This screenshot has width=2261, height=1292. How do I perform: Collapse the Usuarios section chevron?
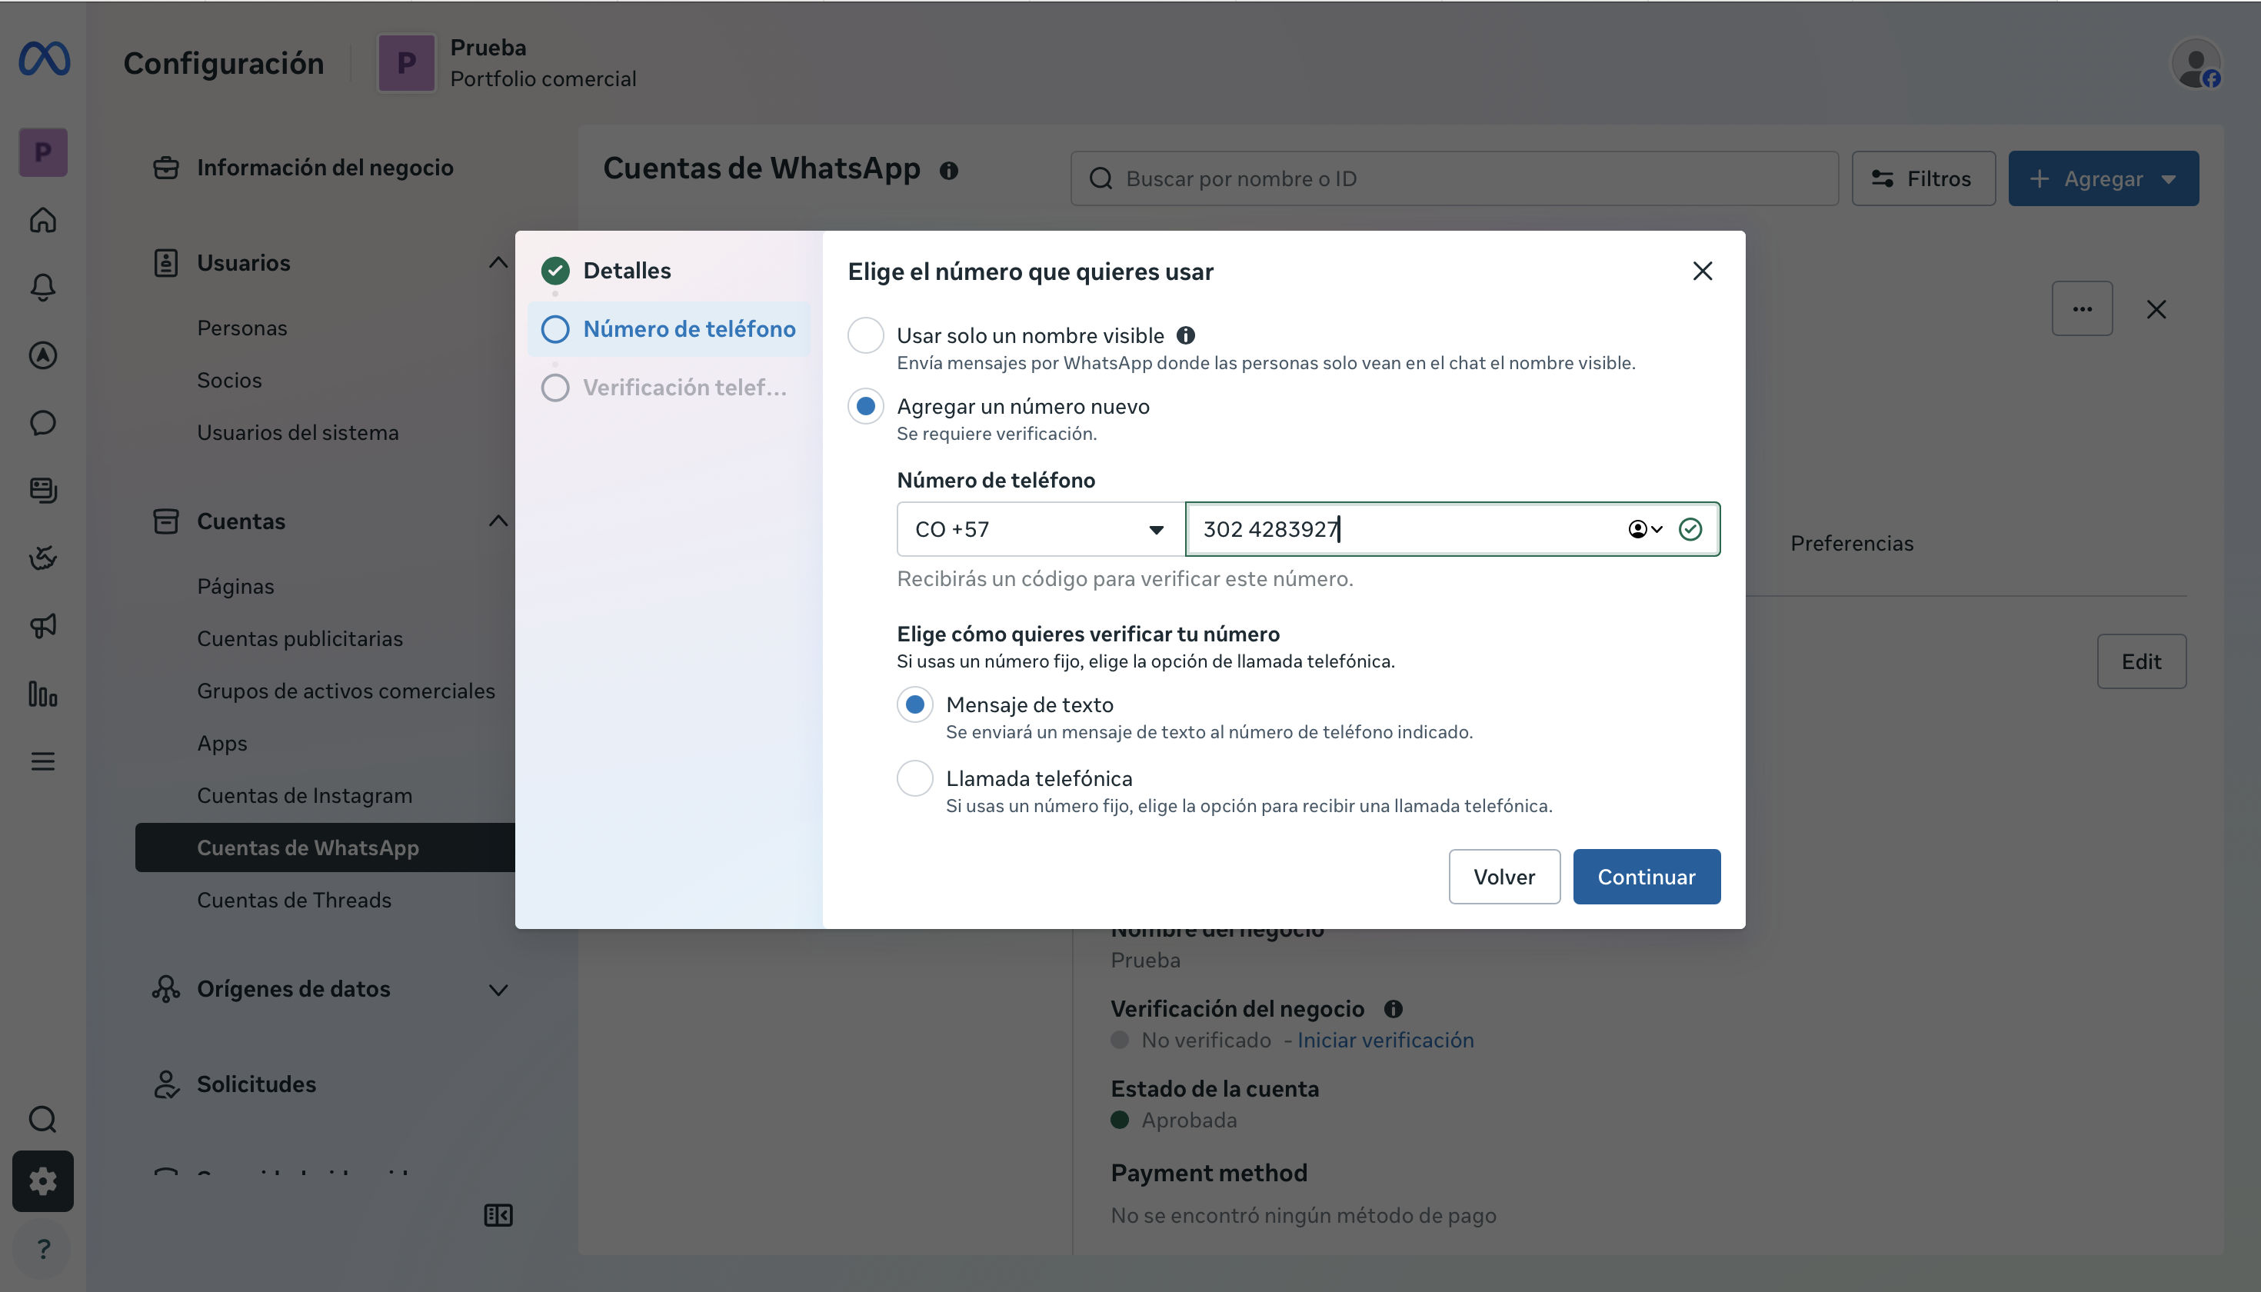tap(498, 263)
